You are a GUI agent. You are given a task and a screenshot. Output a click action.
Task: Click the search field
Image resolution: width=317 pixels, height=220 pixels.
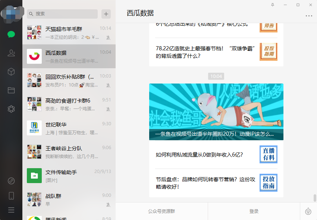click(x=62, y=14)
